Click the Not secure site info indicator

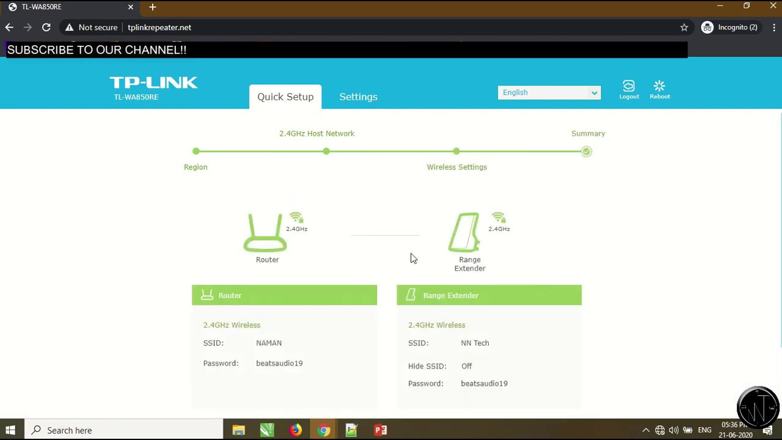click(x=91, y=28)
